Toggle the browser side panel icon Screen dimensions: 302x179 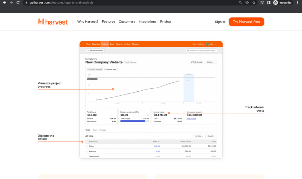[x=269, y=2]
